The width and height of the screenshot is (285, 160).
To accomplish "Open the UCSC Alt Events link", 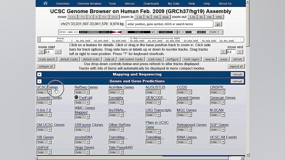I will [x=223, y=137].
